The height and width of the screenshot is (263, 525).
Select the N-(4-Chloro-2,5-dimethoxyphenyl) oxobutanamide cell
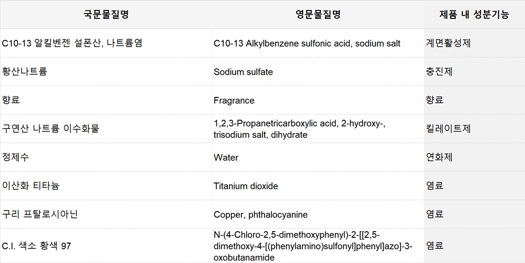tap(318, 246)
